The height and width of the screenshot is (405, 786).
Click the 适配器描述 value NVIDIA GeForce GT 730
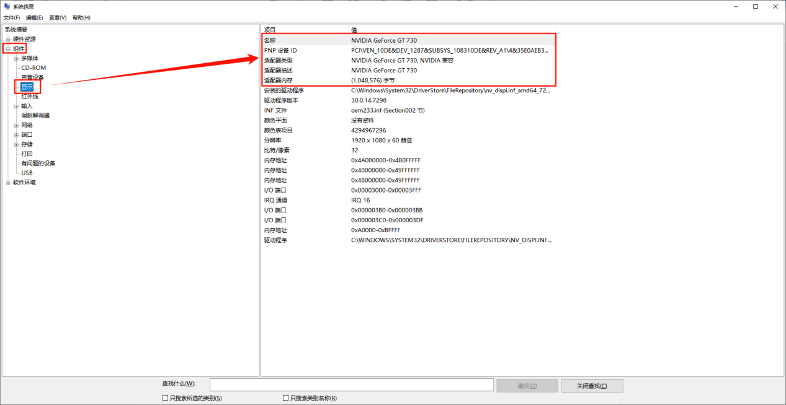[x=384, y=71]
